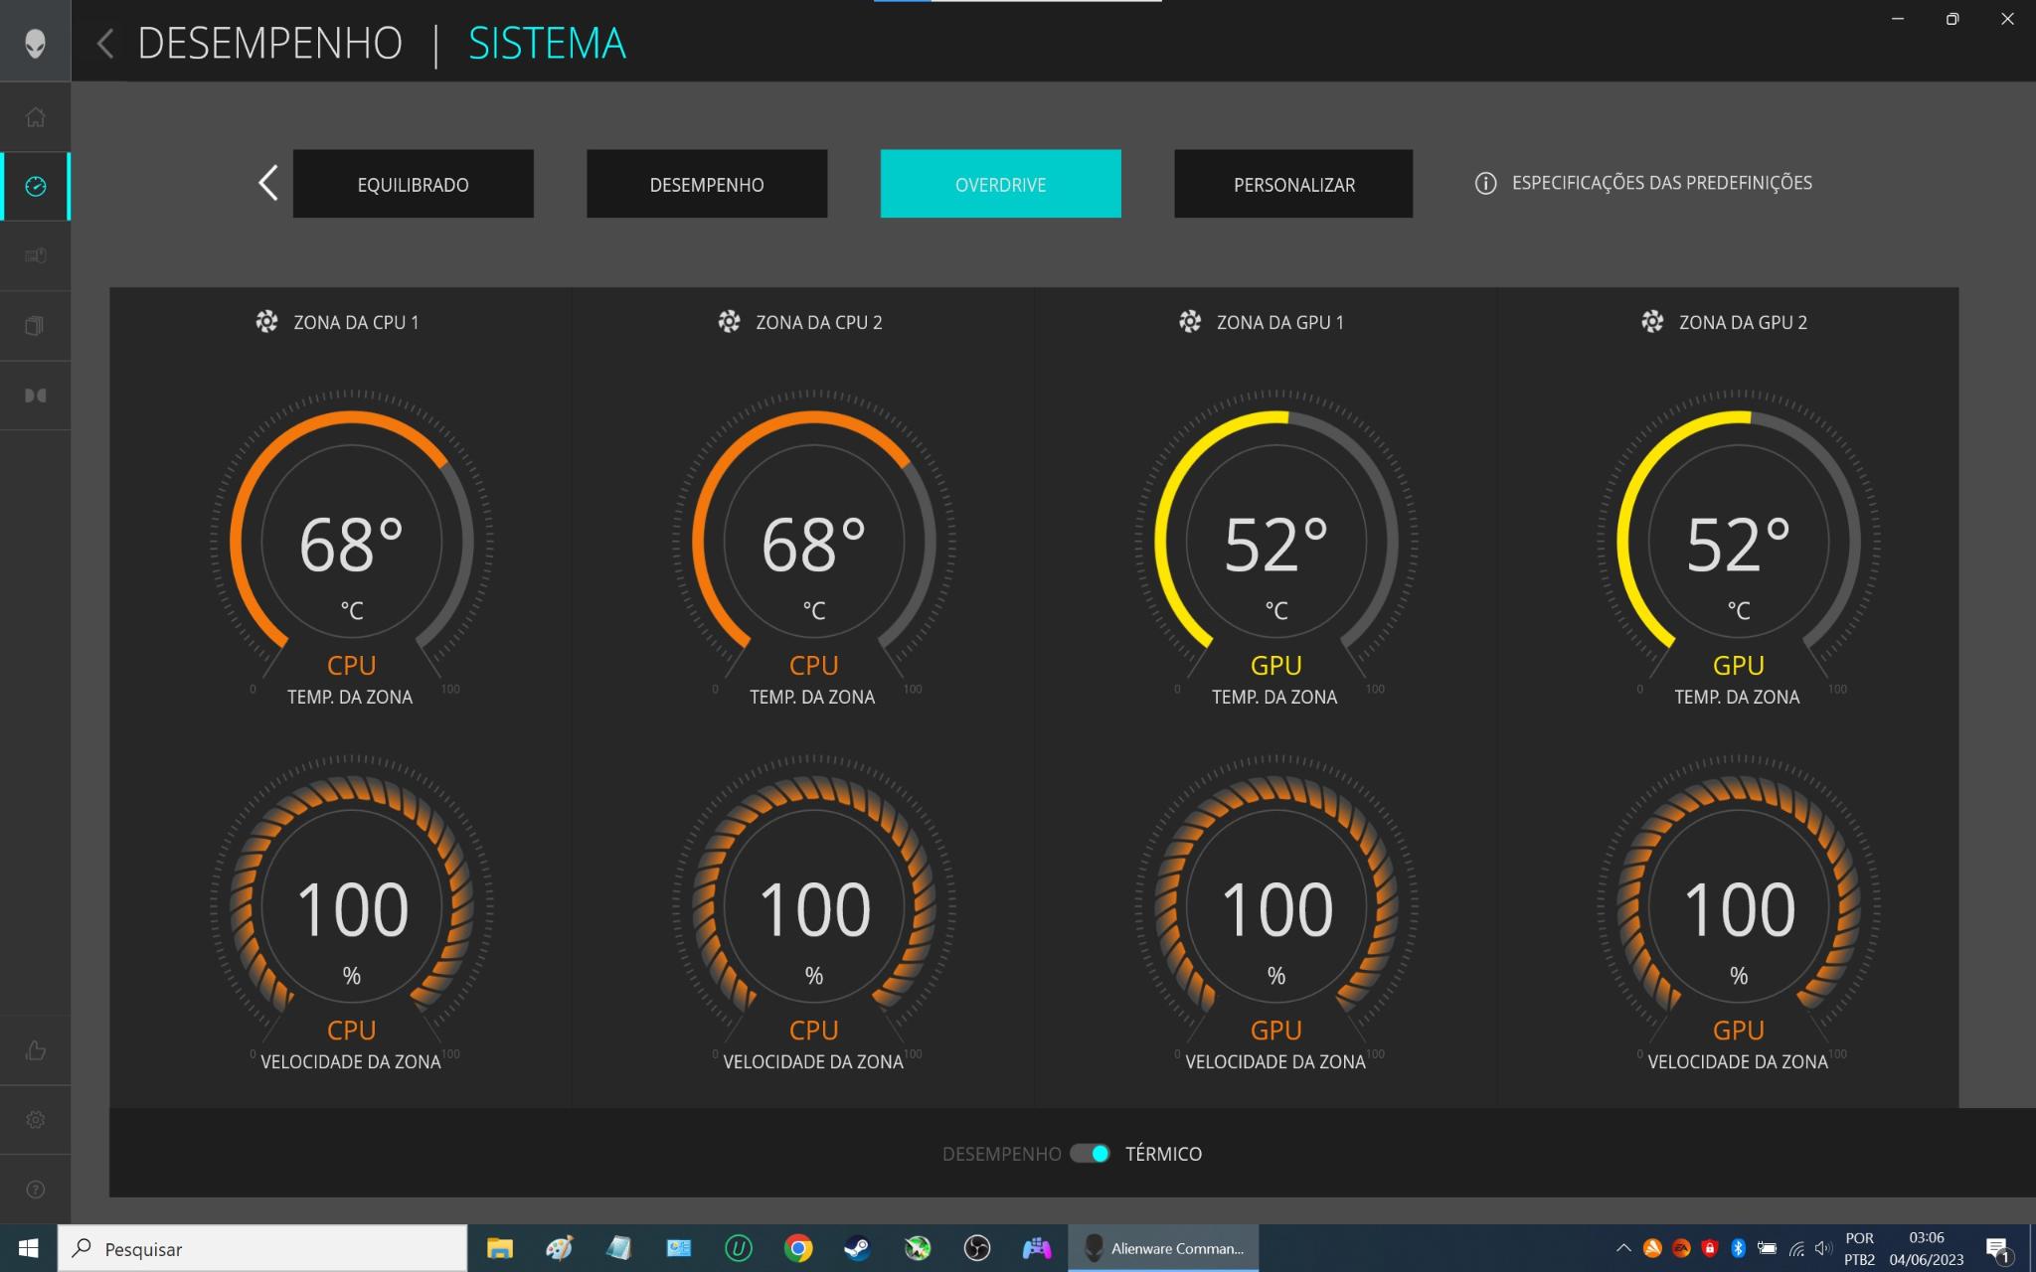Open the volume tray icon
This screenshot has width=2036, height=1272.
point(1823,1248)
